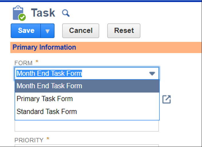Open the Priority field at the bottom
The width and height of the screenshot is (202, 147).
(87, 146)
